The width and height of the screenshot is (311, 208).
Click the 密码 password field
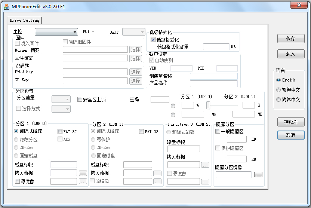tap(160, 100)
